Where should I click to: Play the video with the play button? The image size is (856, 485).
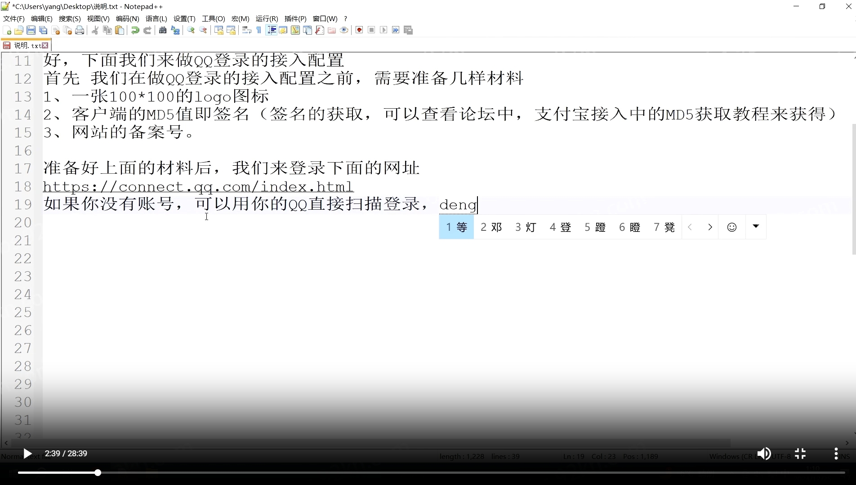coord(27,454)
